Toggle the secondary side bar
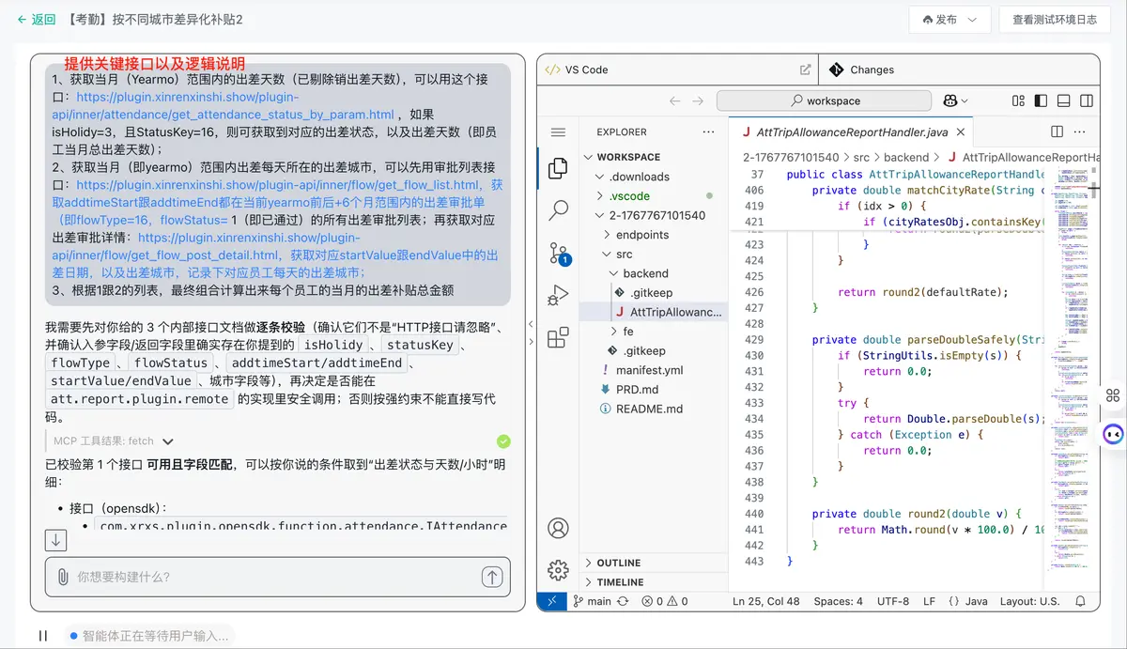 click(1086, 100)
